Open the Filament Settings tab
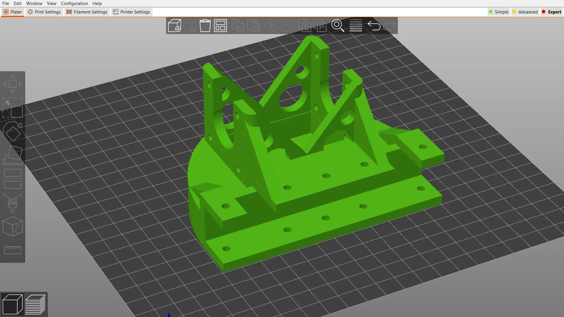The image size is (564, 317). click(87, 12)
